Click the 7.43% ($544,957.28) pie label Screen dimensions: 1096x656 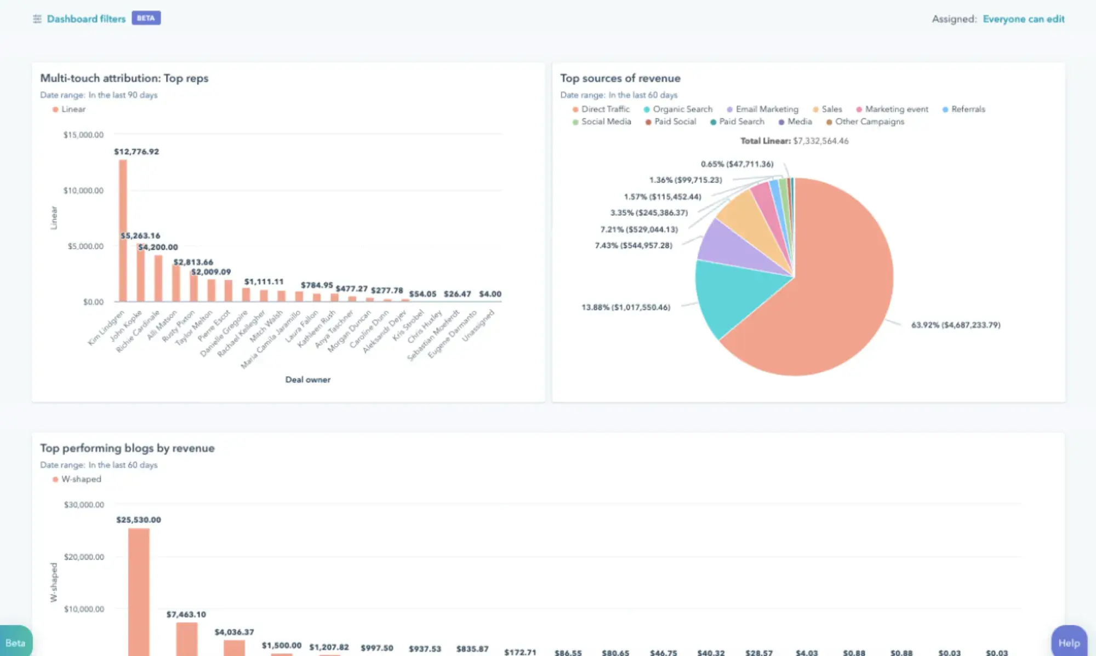(x=633, y=245)
